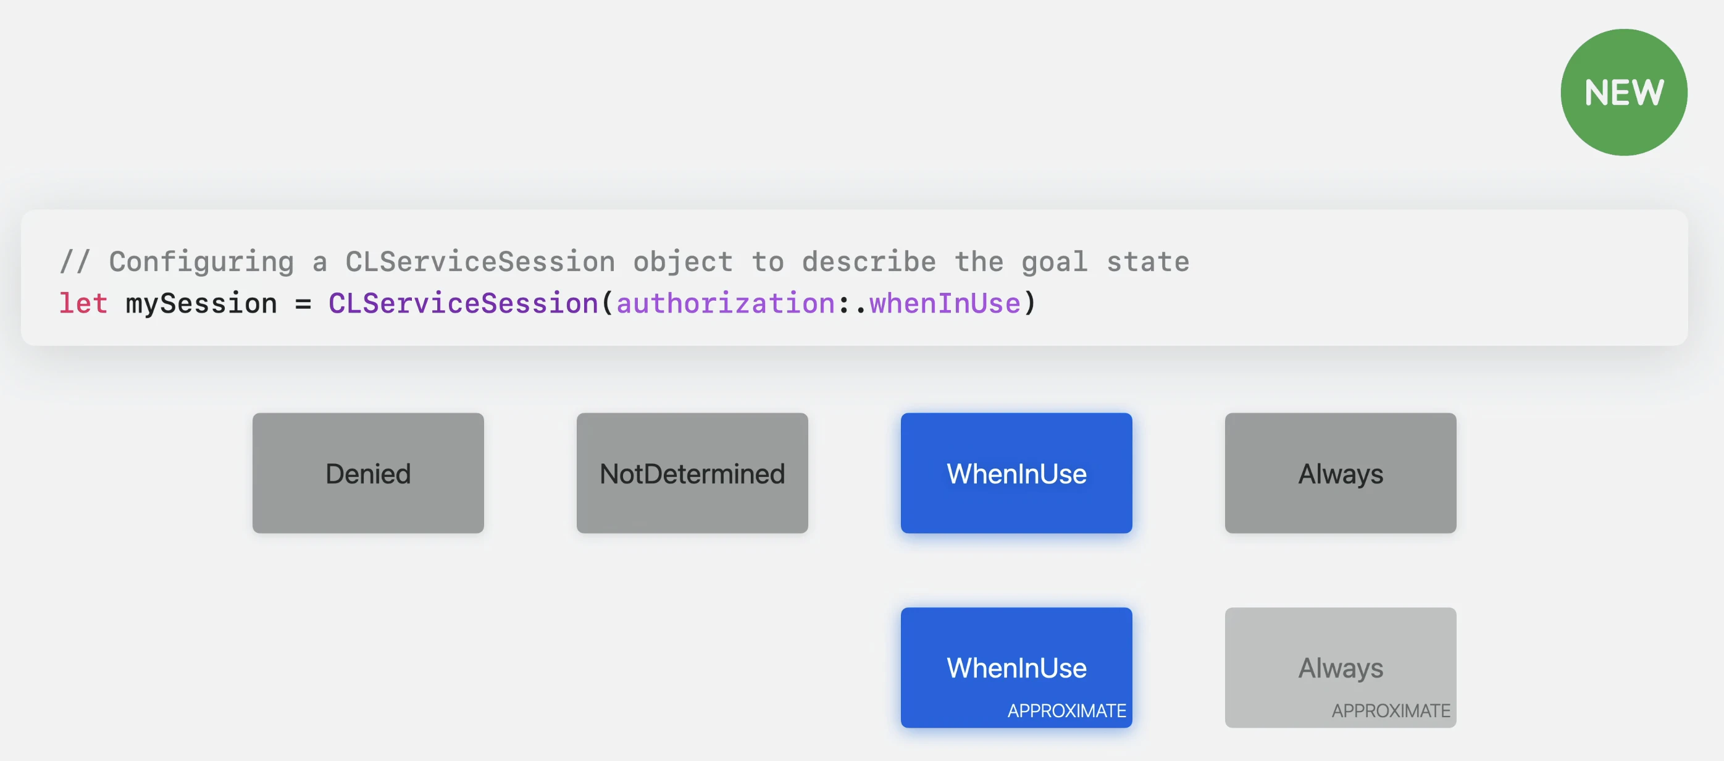Click the equals sign in code

303,304
